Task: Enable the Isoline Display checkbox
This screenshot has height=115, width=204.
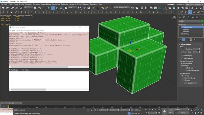Action: 182,56
